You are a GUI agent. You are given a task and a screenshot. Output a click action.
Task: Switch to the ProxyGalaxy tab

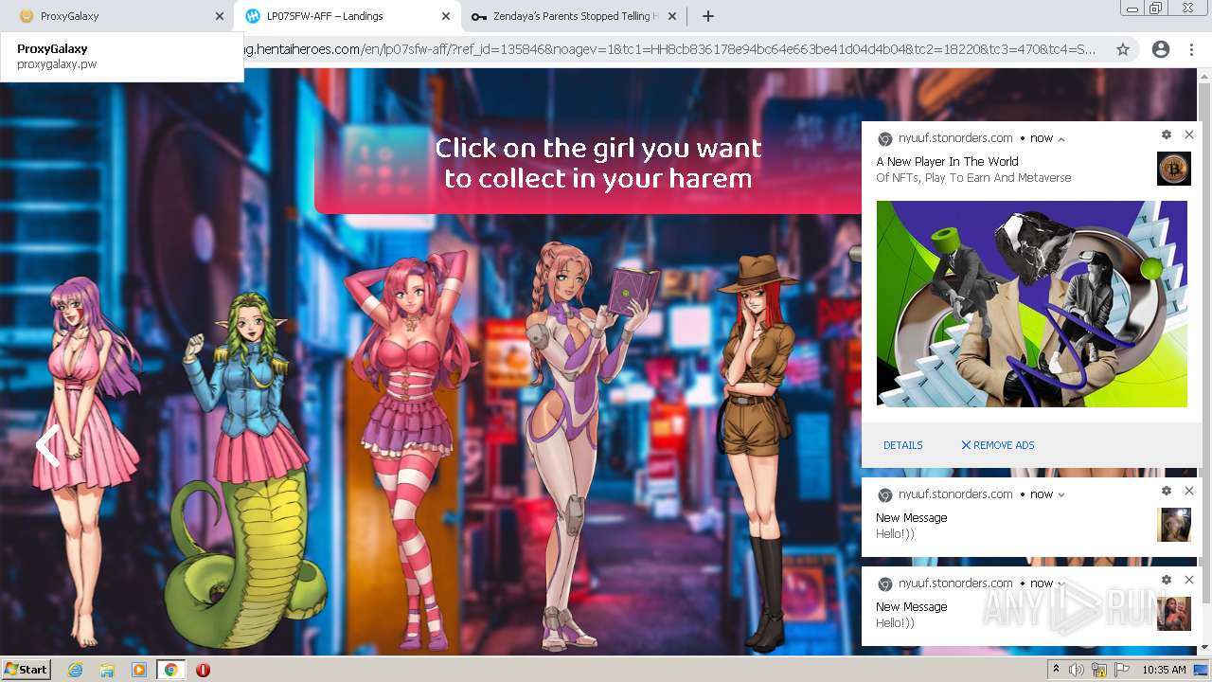pyautogui.click(x=114, y=16)
